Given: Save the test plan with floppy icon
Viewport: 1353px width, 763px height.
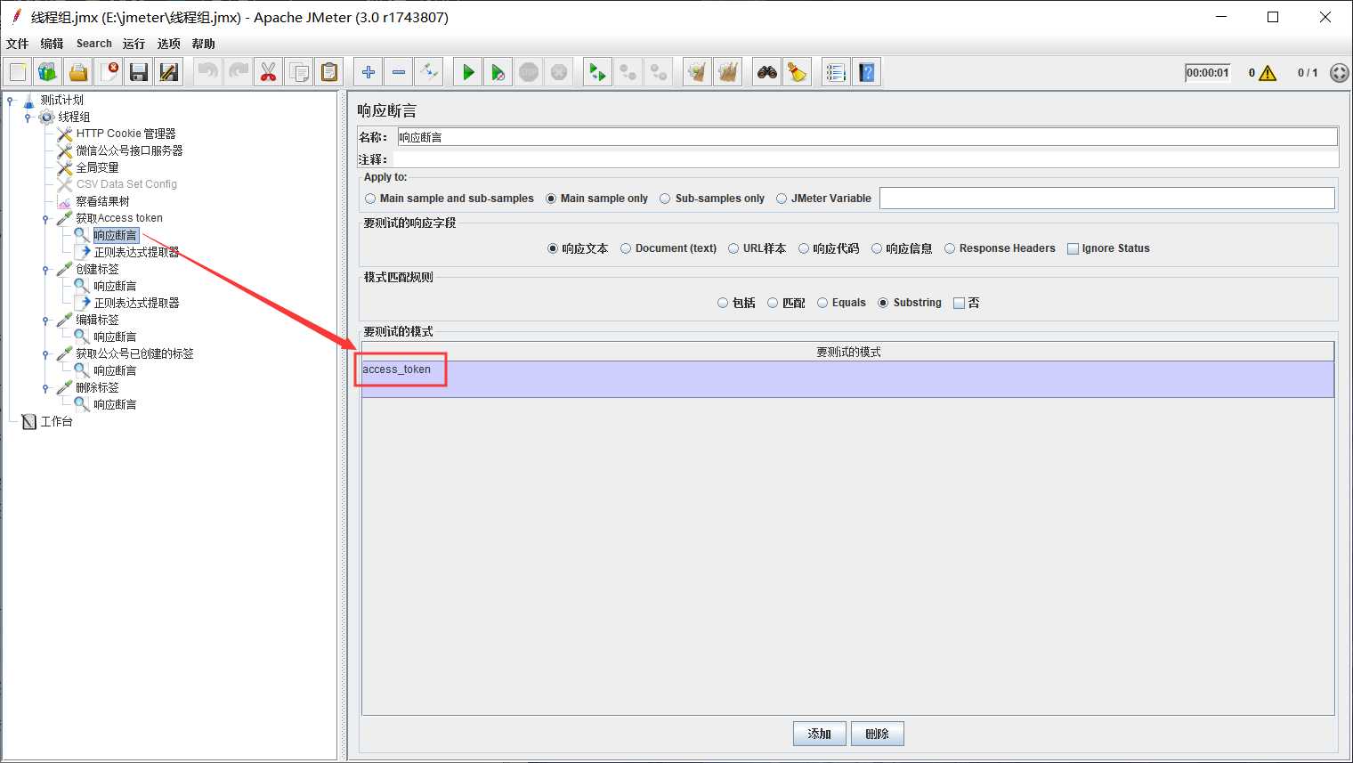Looking at the screenshot, I should [139, 72].
